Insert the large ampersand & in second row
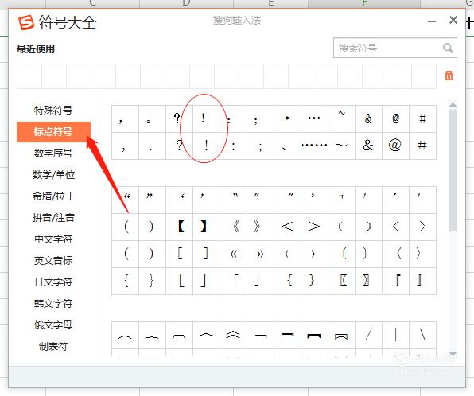 [368, 146]
